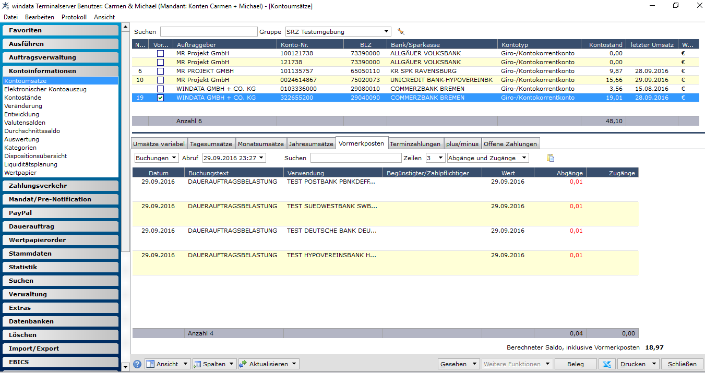Click the clipboard icon next to the Abgänge filter
705x373 pixels.
tap(551, 158)
